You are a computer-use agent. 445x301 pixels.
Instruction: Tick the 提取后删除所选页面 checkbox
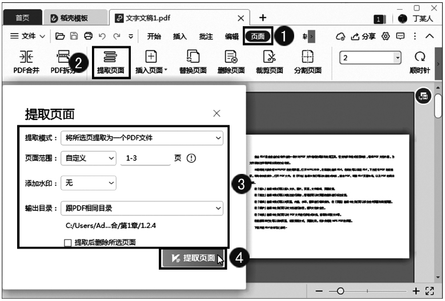(x=69, y=243)
